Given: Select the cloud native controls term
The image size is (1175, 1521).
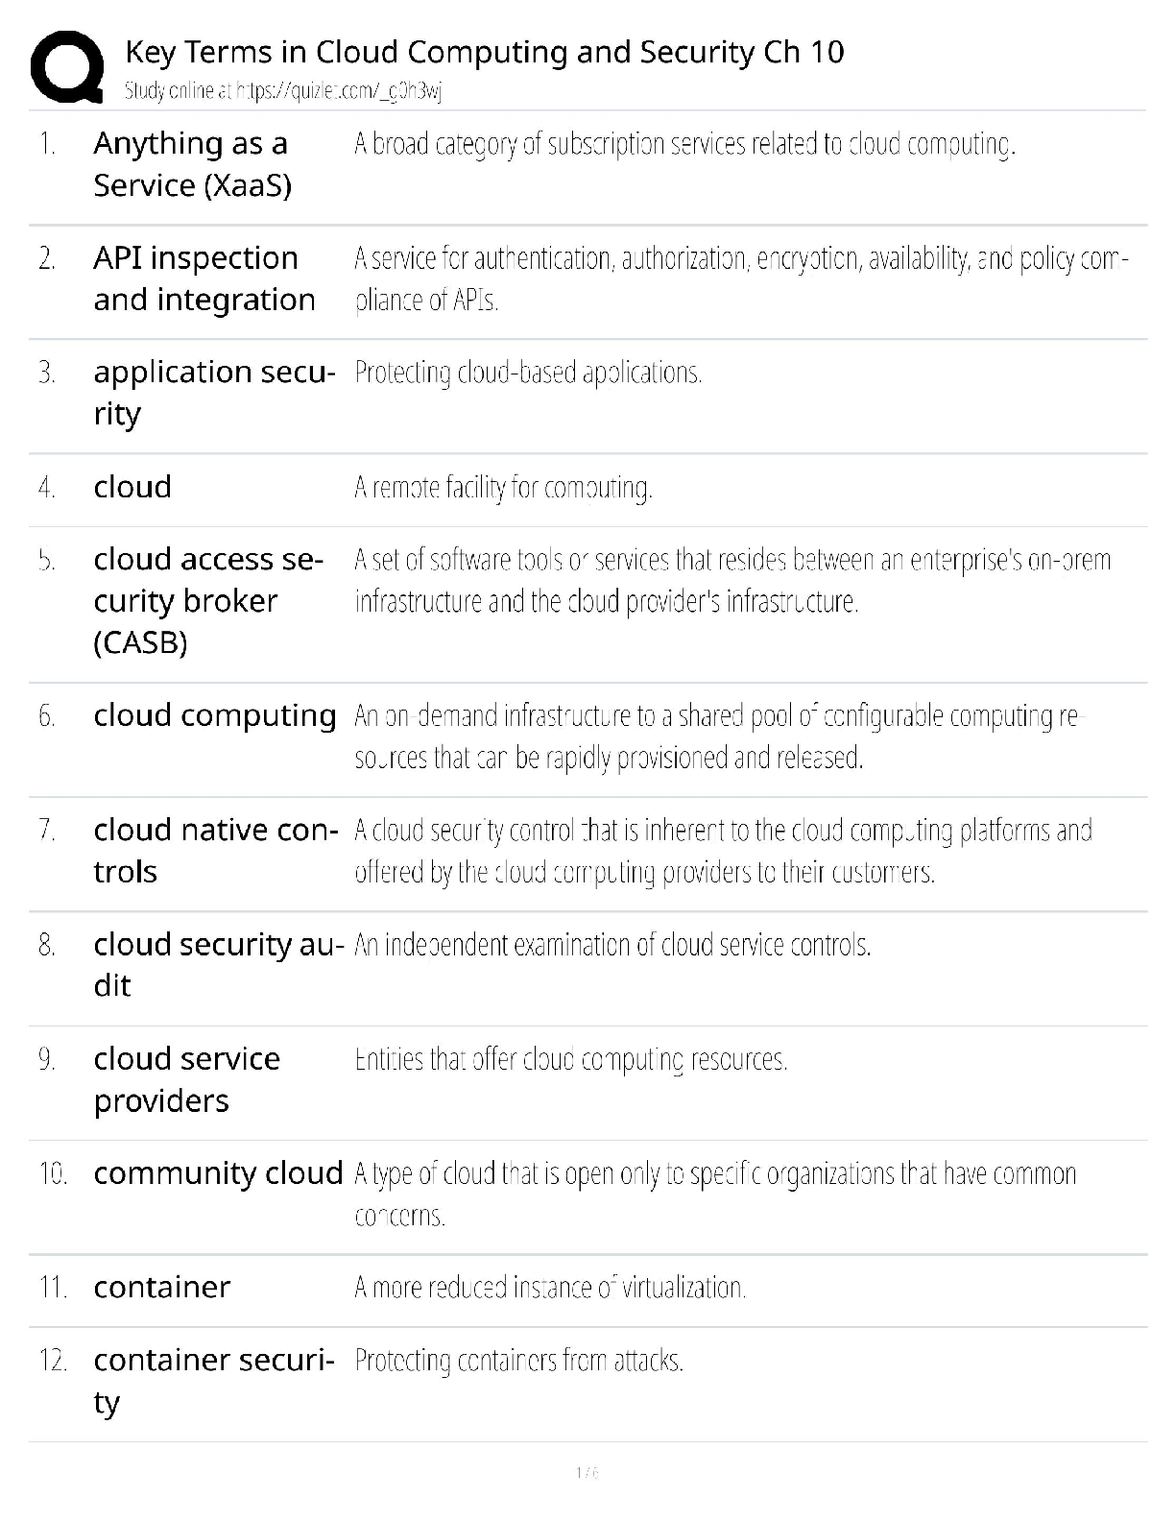Looking at the screenshot, I should click(215, 850).
